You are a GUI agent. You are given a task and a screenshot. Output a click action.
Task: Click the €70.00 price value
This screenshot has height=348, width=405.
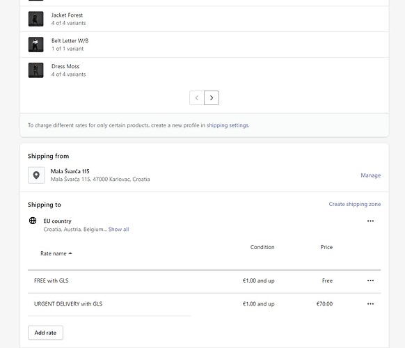pyautogui.click(x=324, y=304)
